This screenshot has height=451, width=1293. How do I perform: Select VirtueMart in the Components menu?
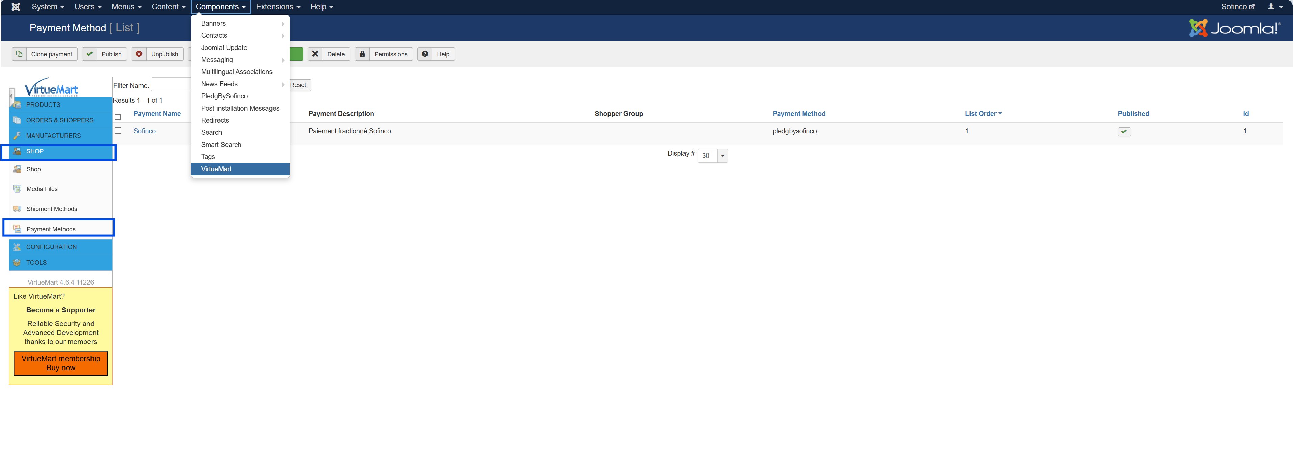pyautogui.click(x=216, y=169)
